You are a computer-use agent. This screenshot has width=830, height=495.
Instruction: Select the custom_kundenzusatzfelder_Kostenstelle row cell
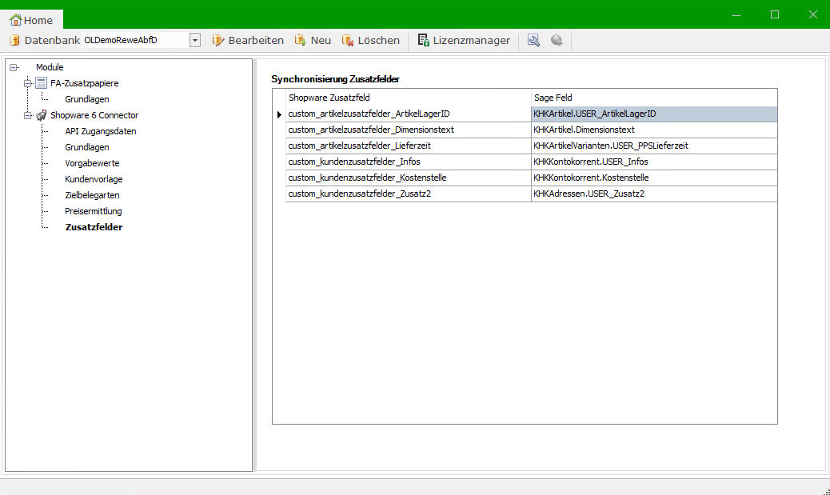408,178
